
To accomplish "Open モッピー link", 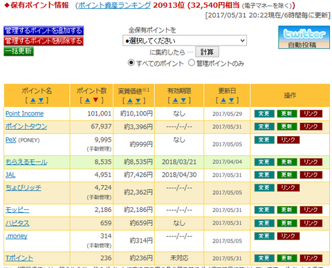I will (x=17, y=210).
